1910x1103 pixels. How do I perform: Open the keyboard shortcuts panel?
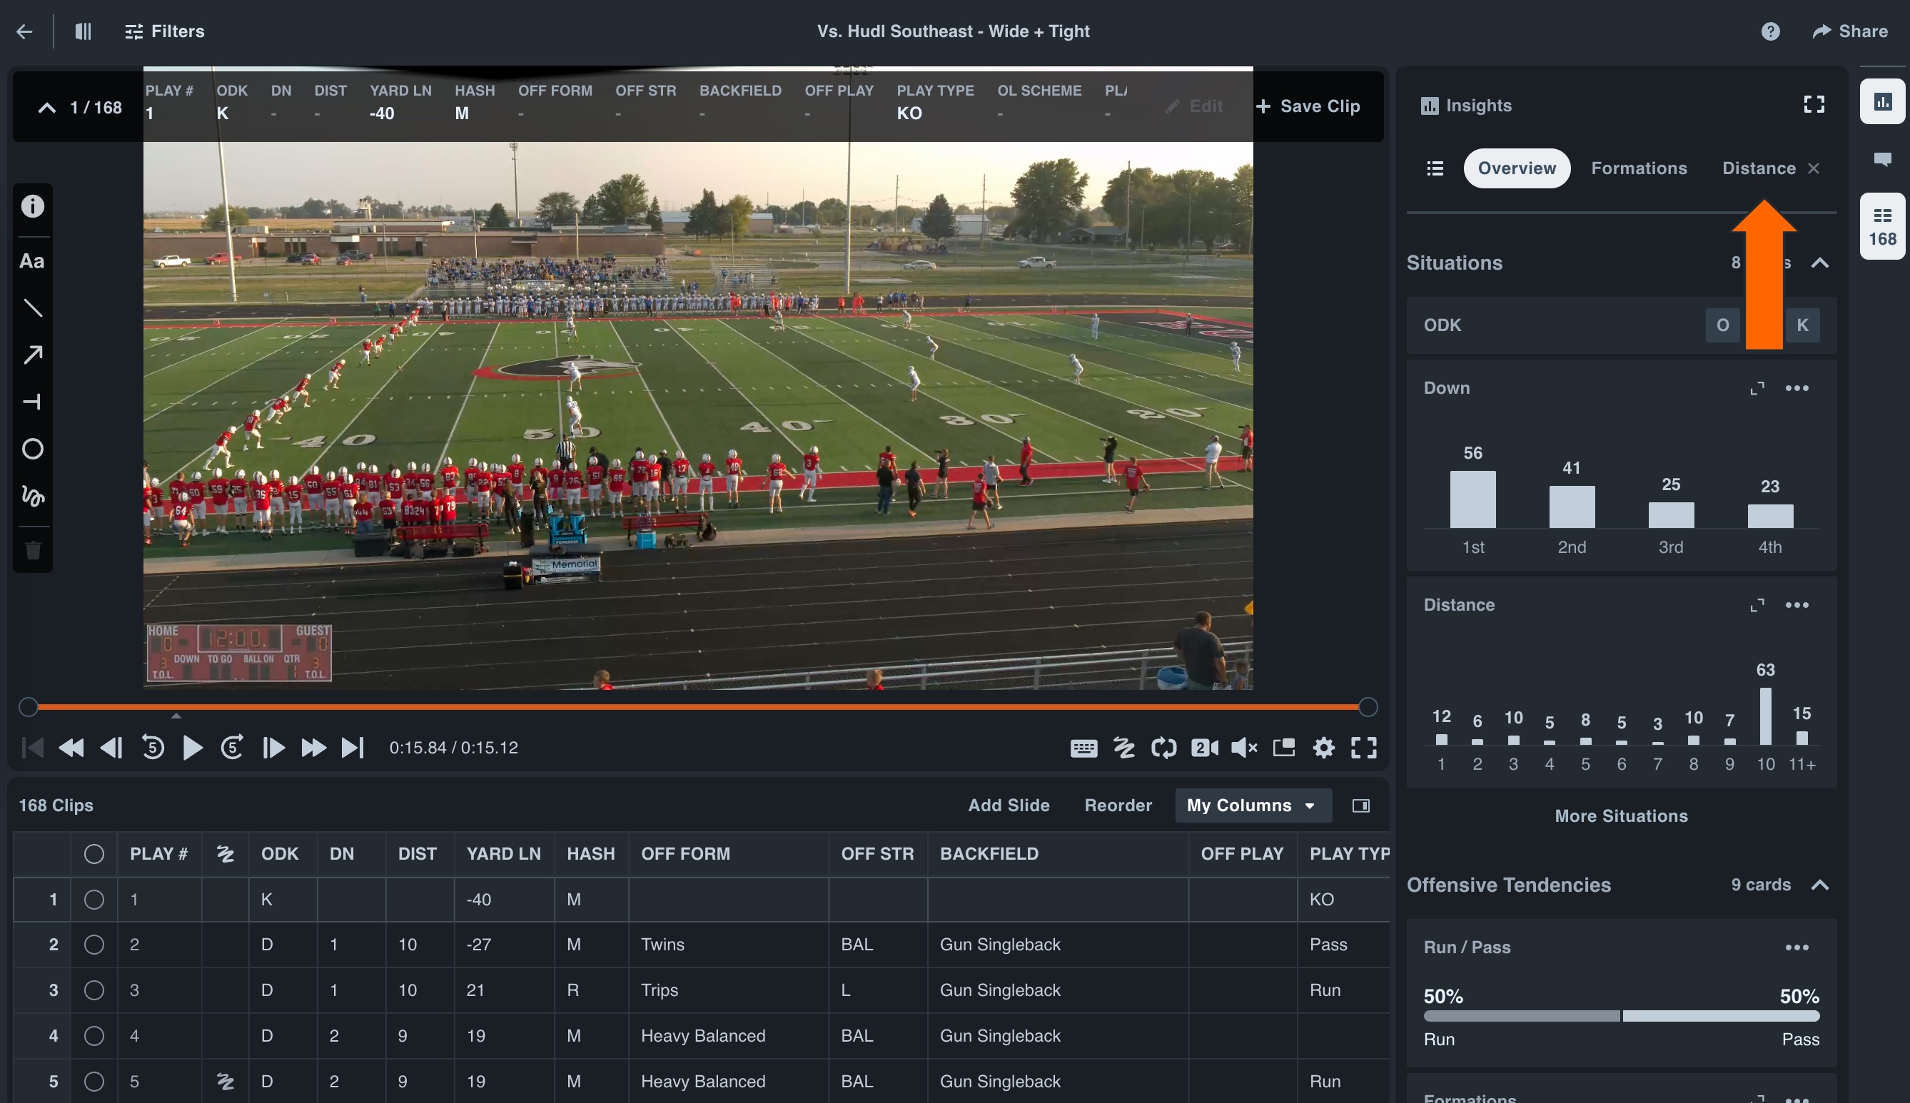1083,748
